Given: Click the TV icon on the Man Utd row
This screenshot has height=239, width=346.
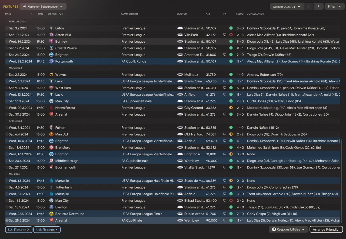Looking at the screenshot, I should [225, 134].
